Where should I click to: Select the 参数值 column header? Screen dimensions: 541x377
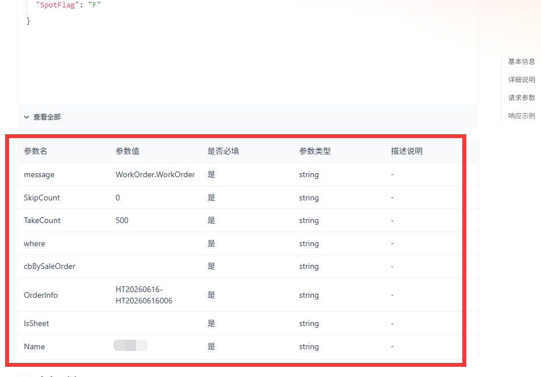tap(127, 151)
